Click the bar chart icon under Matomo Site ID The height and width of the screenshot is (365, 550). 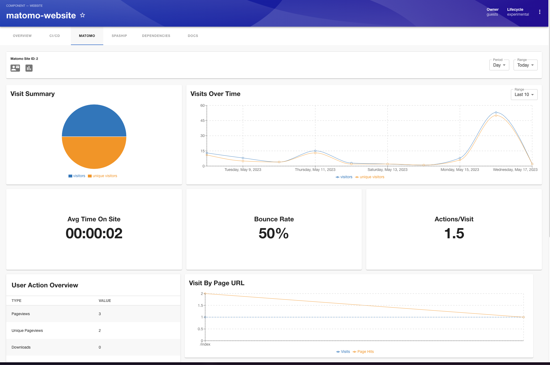click(x=29, y=68)
